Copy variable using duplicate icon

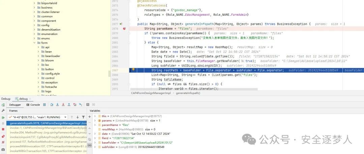pos(90,140)
